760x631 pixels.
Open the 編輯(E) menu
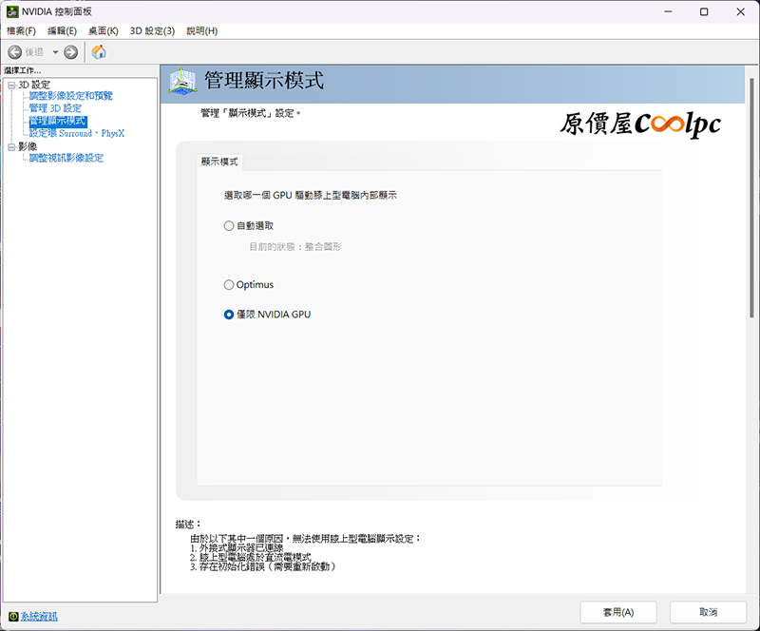coord(62,31)
